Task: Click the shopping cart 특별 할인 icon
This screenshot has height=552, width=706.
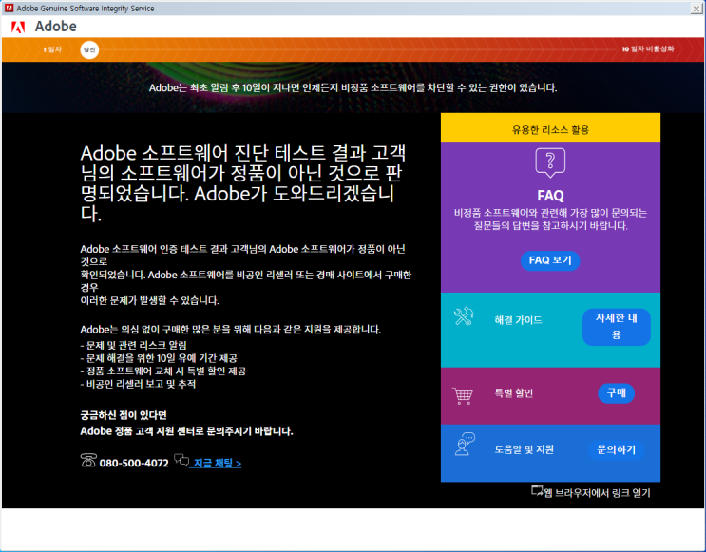Action: point(463,396)
